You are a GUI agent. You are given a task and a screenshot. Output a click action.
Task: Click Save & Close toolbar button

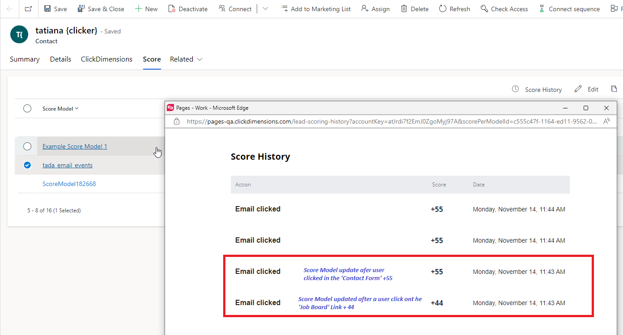tap(101, 9)
